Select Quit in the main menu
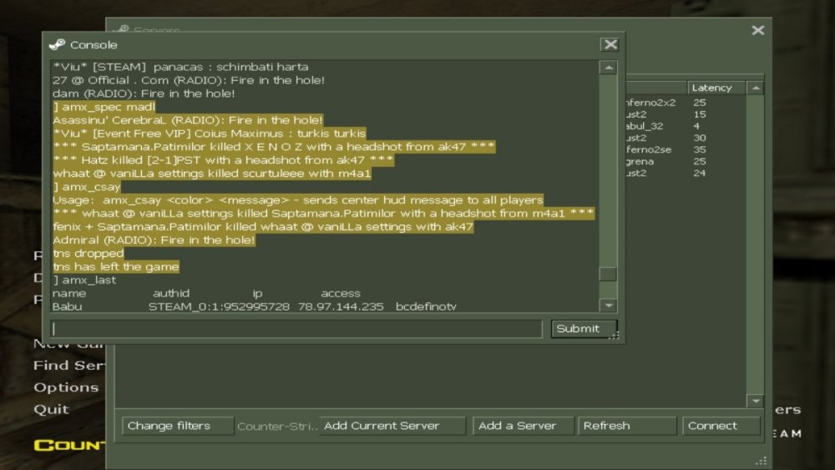This screenshot has height=470, width=835. [51, 409]
